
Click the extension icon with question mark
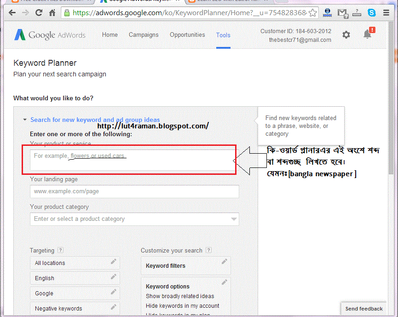[x=357, y=13]
